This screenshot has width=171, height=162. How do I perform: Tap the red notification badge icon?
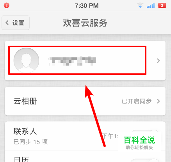tap(6, 5)
